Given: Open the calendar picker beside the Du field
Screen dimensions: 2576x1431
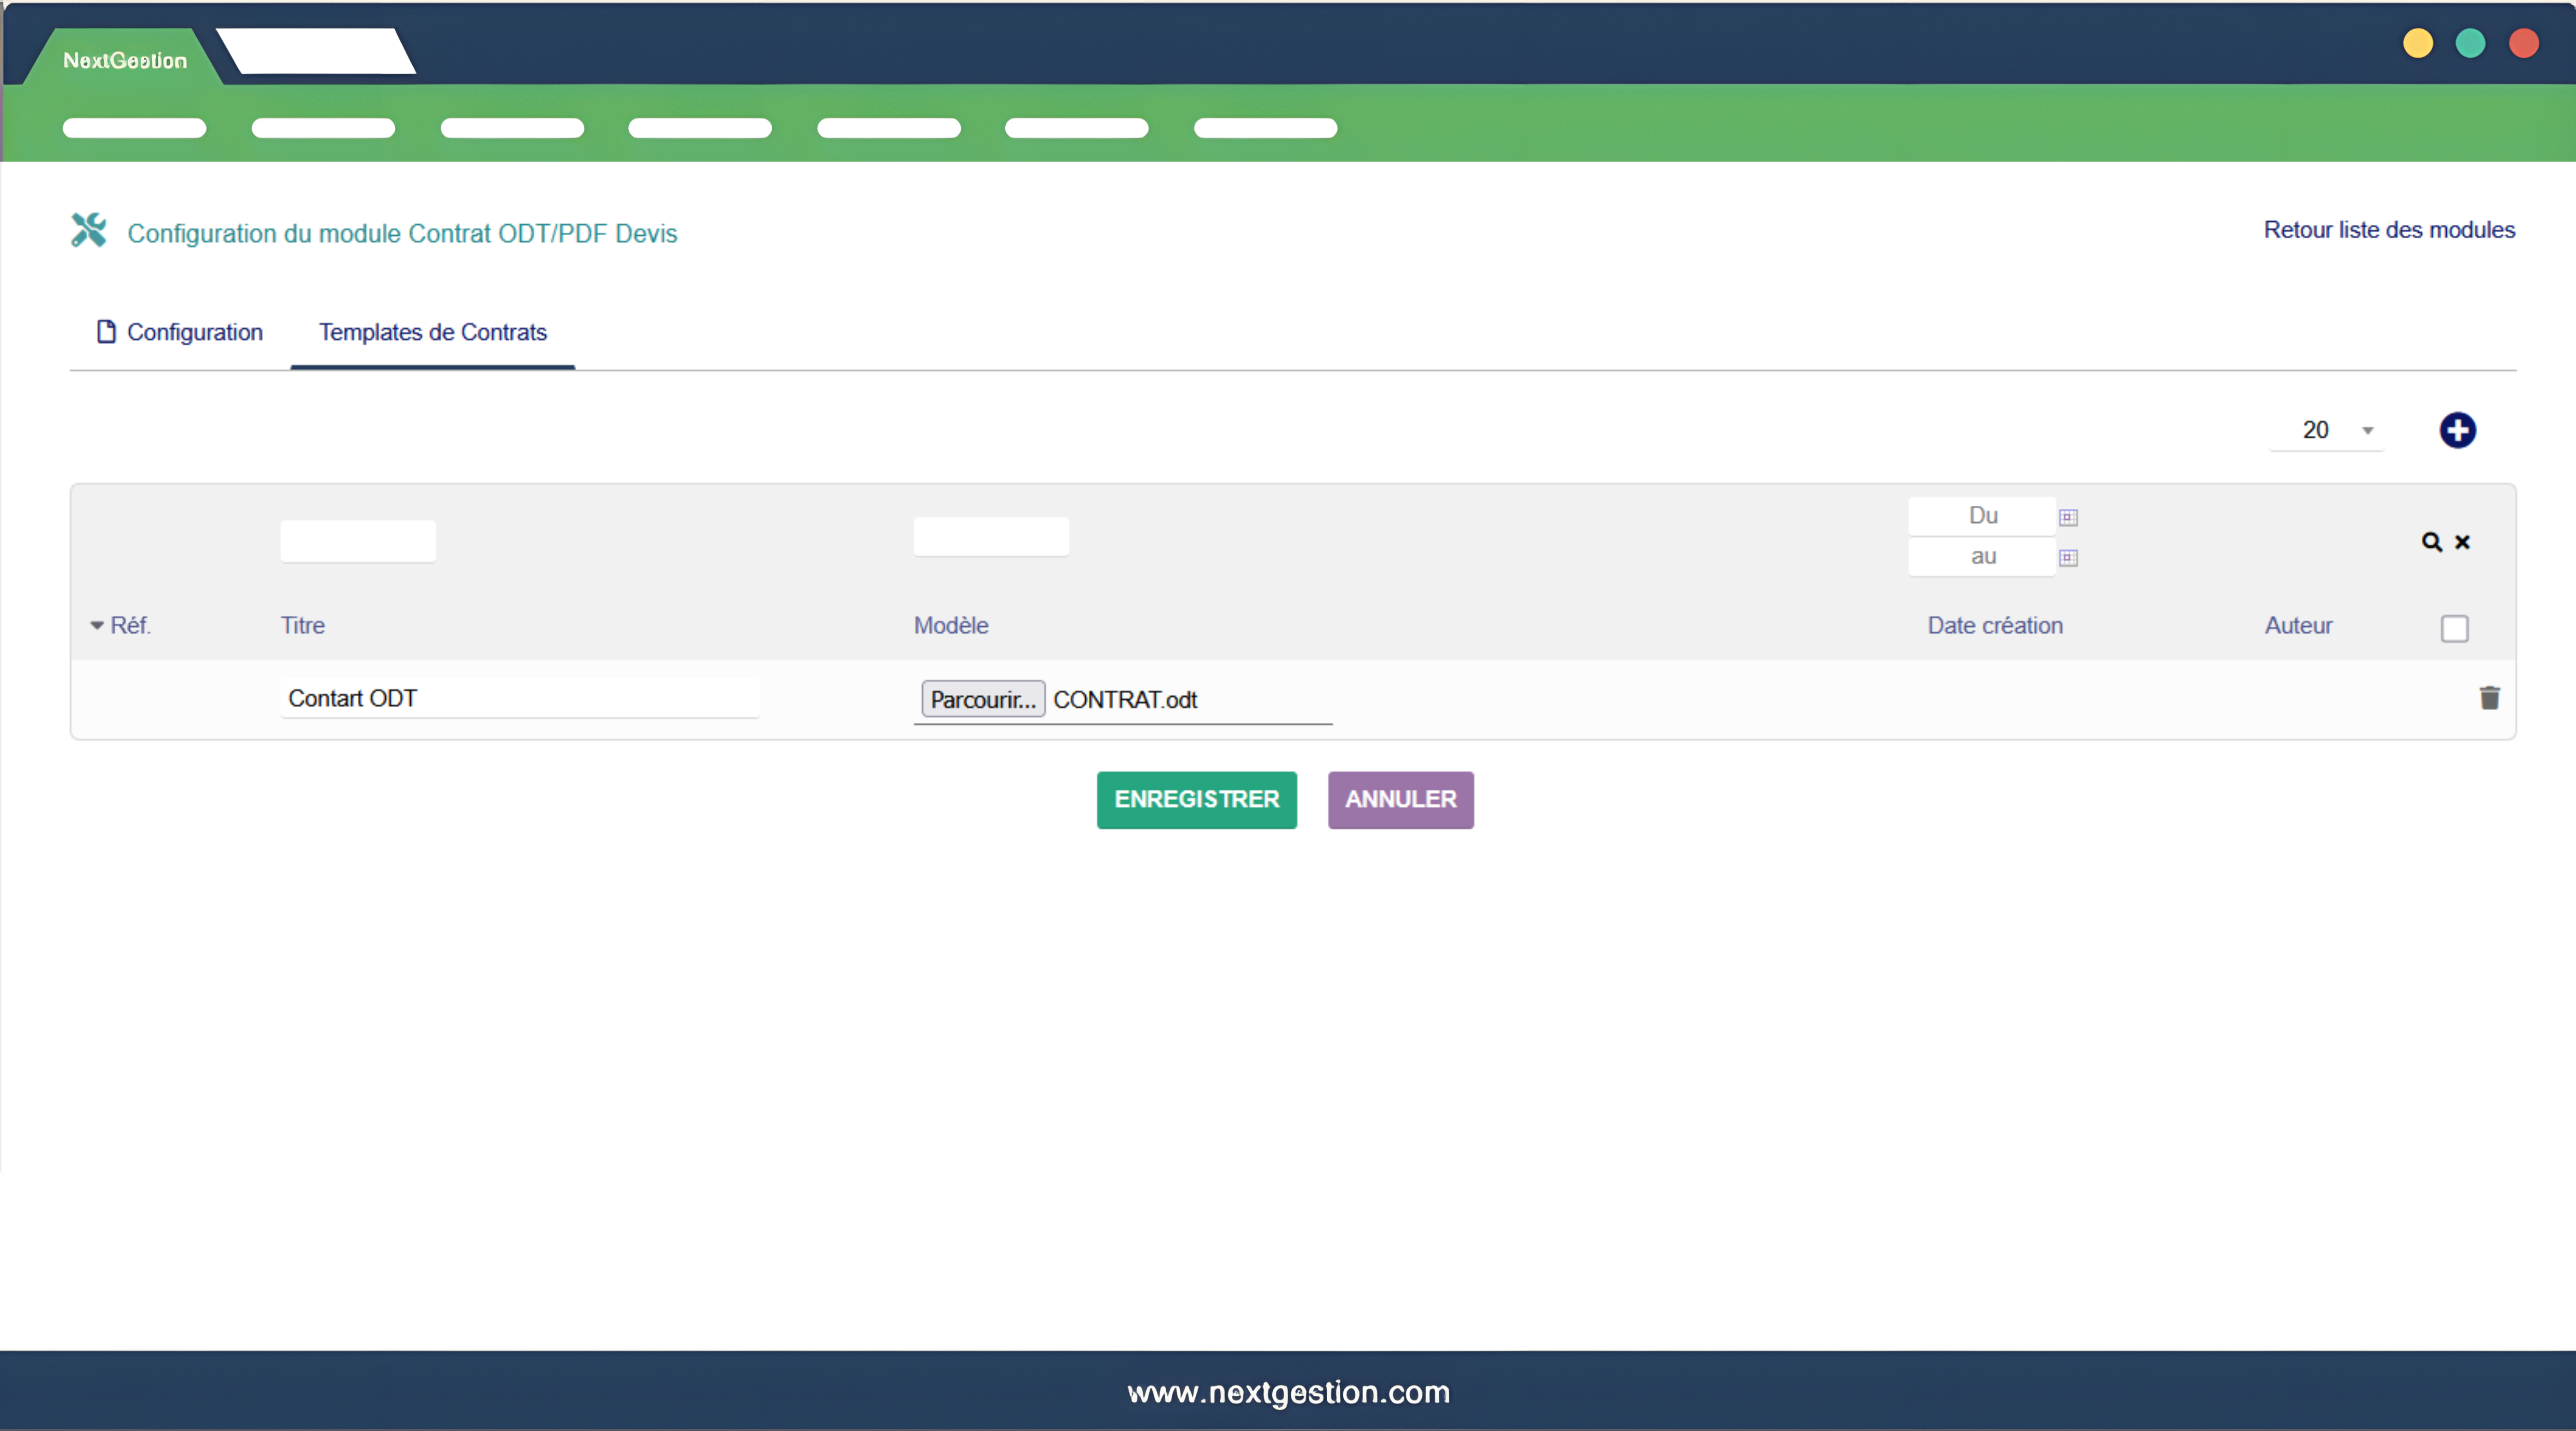Looking at the screenshot, I should tap(2068, 517).
